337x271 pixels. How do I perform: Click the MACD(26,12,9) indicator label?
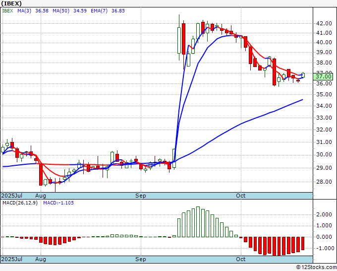20,203
